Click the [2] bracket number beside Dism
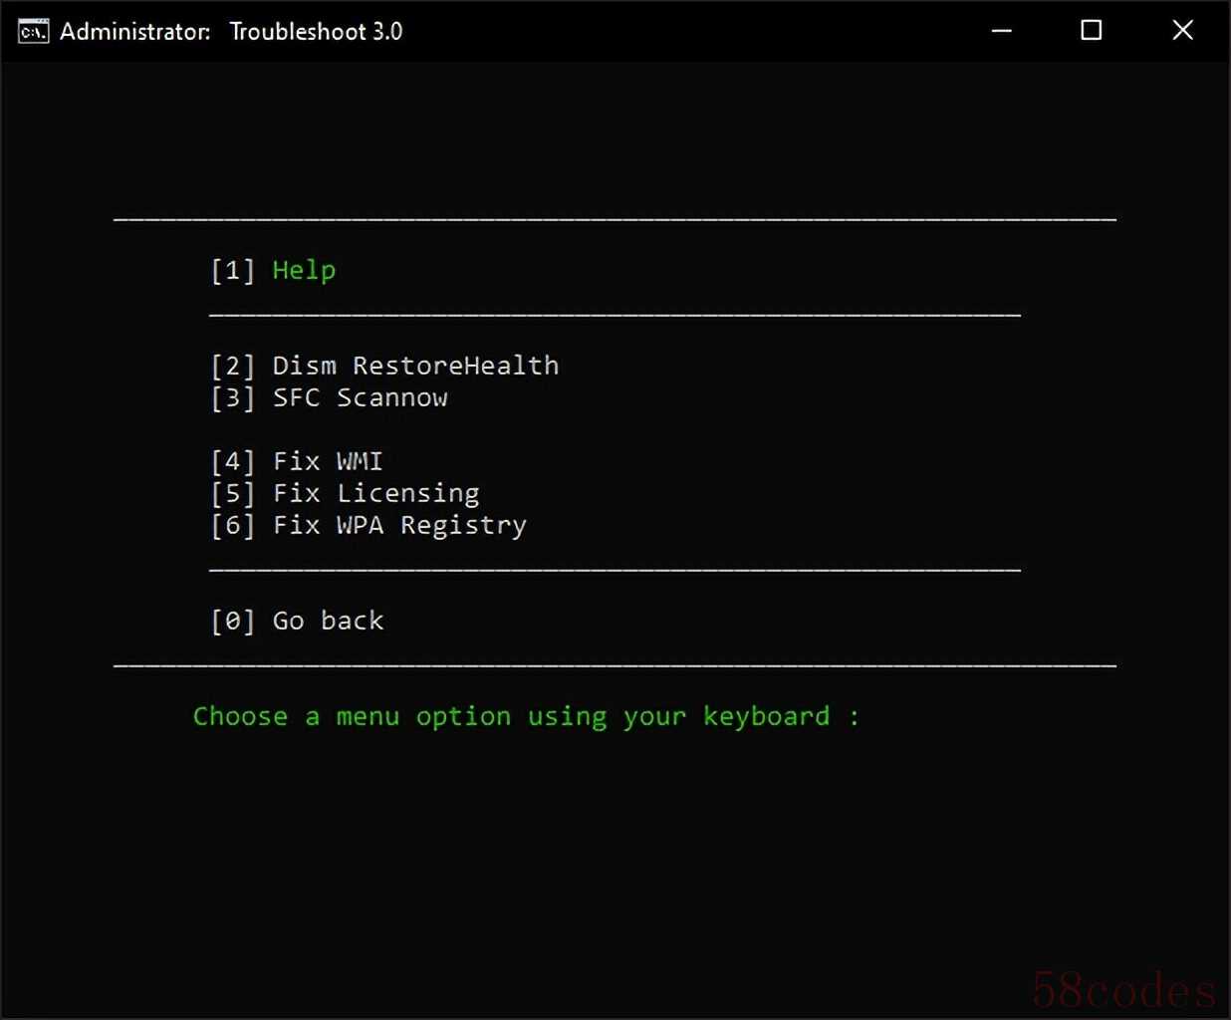1231x1020 pixels. tap(233, 367)
